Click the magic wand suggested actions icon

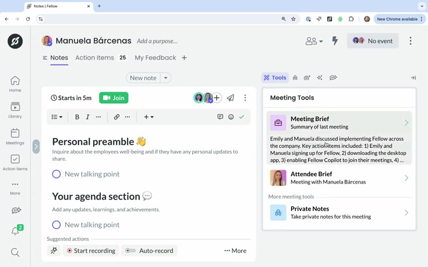click(x=53, y=251)
